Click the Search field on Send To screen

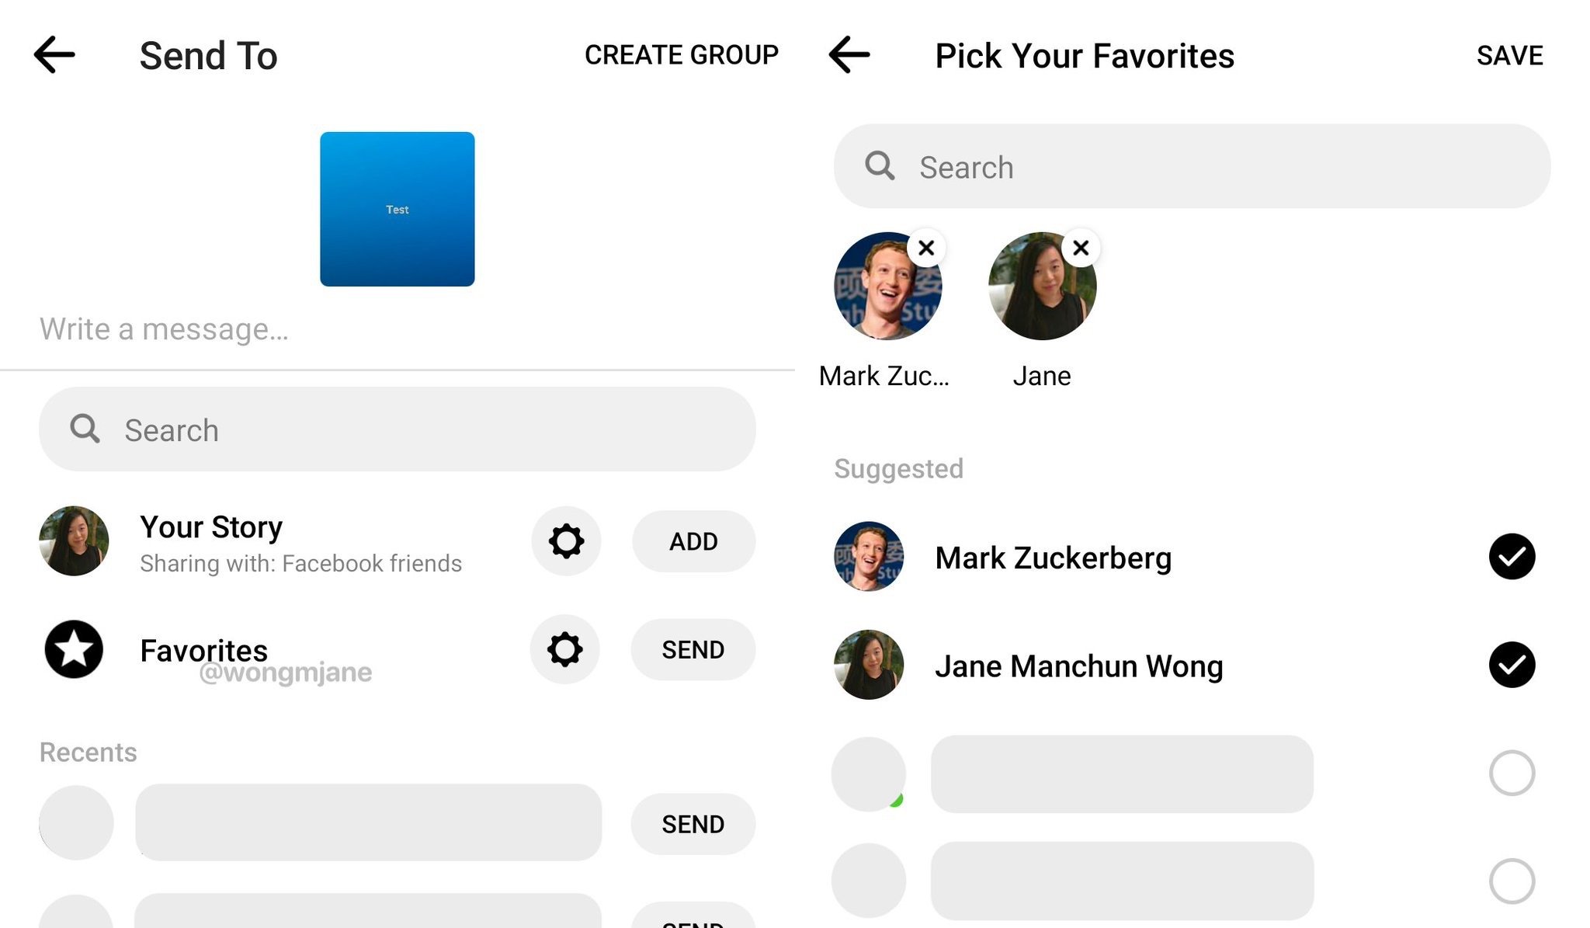(398, 429)
